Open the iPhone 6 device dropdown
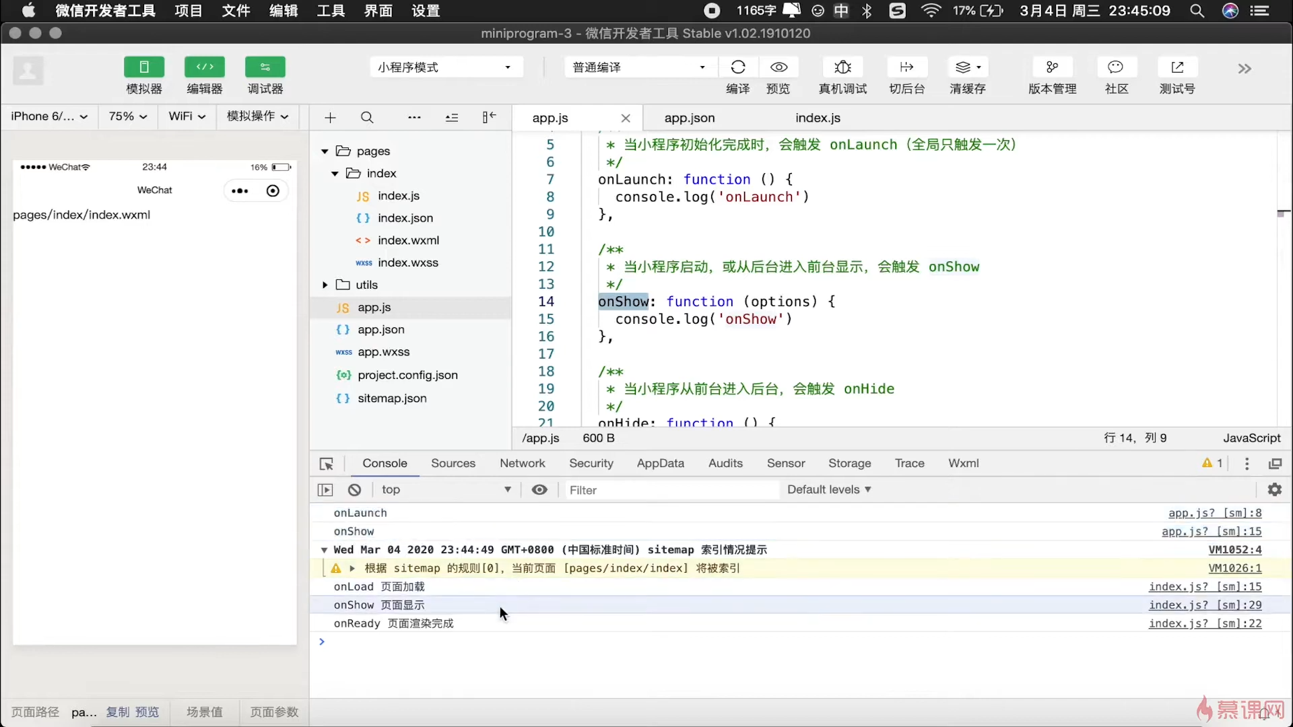1293x727 pixels. pos(49,116)
